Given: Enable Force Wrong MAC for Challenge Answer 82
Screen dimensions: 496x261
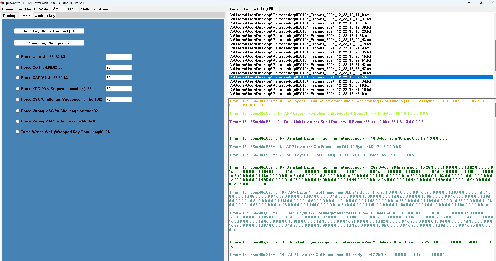Looking at the screenshot, I should pos(18,111).
